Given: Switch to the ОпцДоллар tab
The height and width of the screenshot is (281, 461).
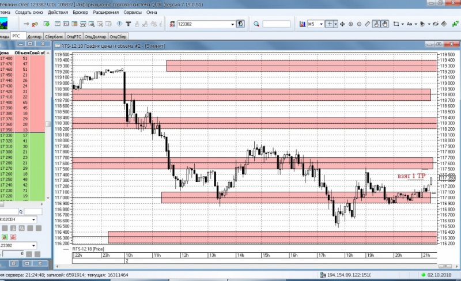Looking at the screenshot, I should (x=95, y=37).
